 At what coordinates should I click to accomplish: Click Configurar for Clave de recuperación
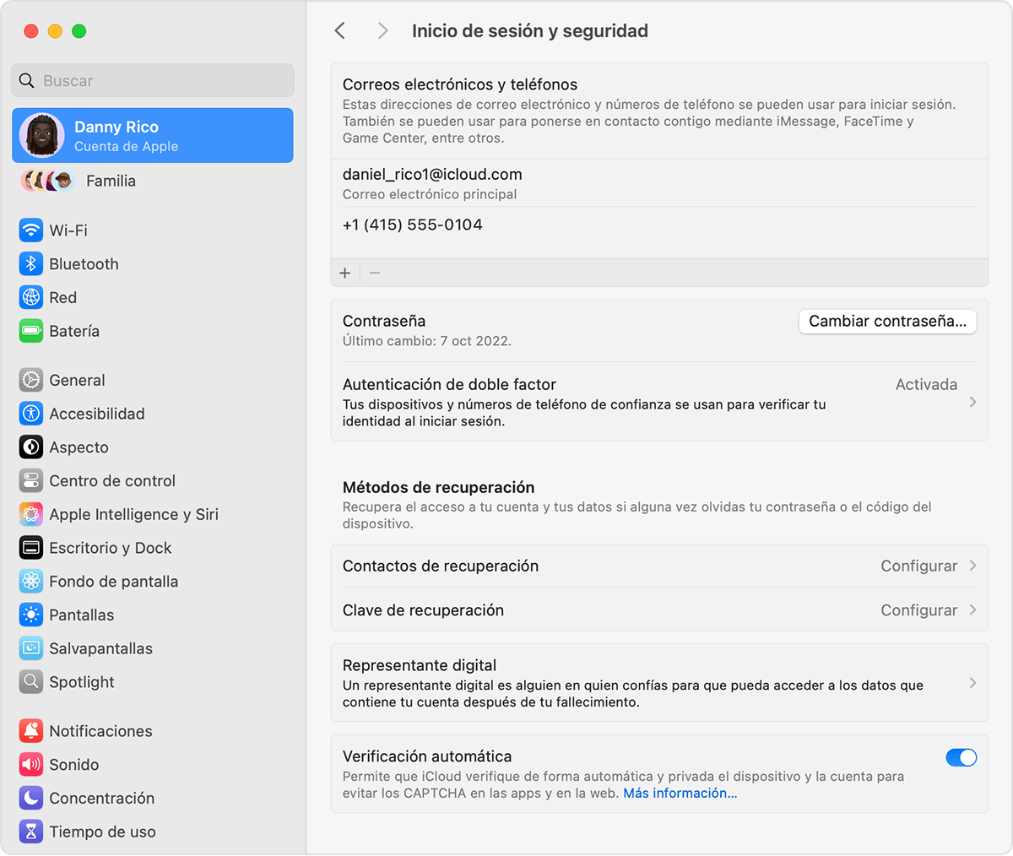pyautogui.click(x=919, y=609)
